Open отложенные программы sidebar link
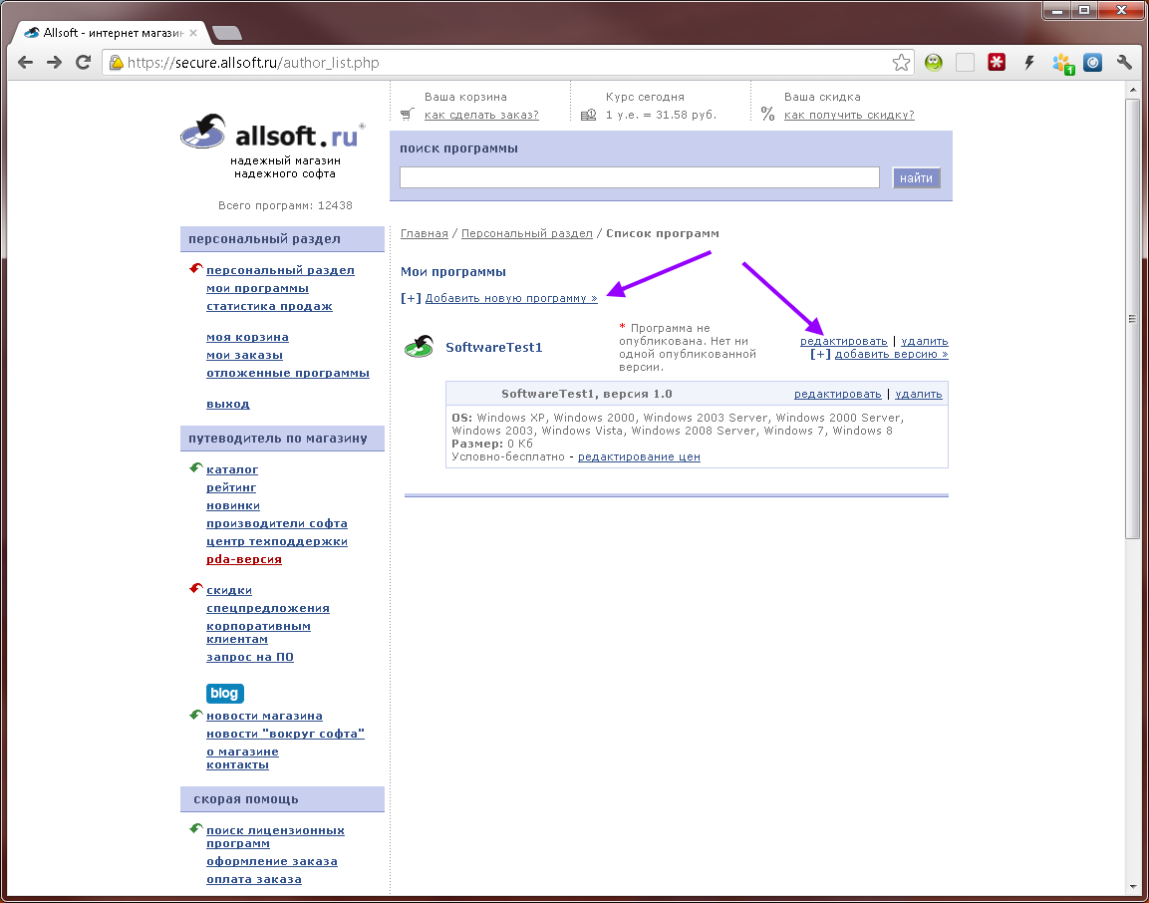The image size is (1149, 903). [x=288, y=373]
